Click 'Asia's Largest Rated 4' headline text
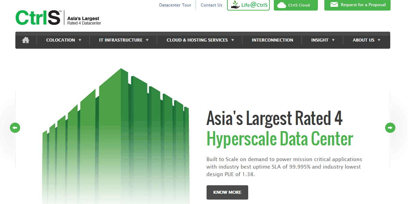The width and height of the screenshot is (408, 204). pos(274,118)
